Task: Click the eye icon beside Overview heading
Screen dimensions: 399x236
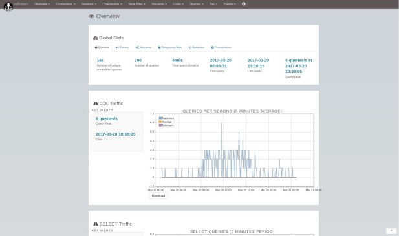Action: tap(91, 16)
